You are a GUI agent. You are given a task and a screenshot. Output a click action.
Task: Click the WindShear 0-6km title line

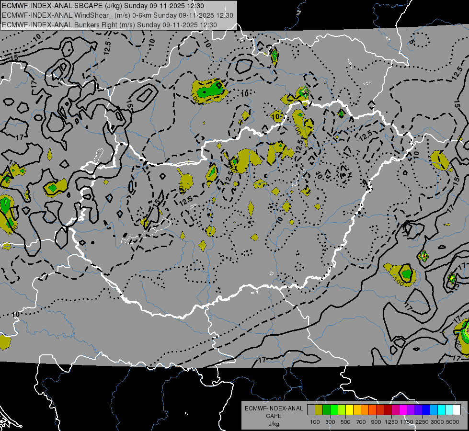117,15
